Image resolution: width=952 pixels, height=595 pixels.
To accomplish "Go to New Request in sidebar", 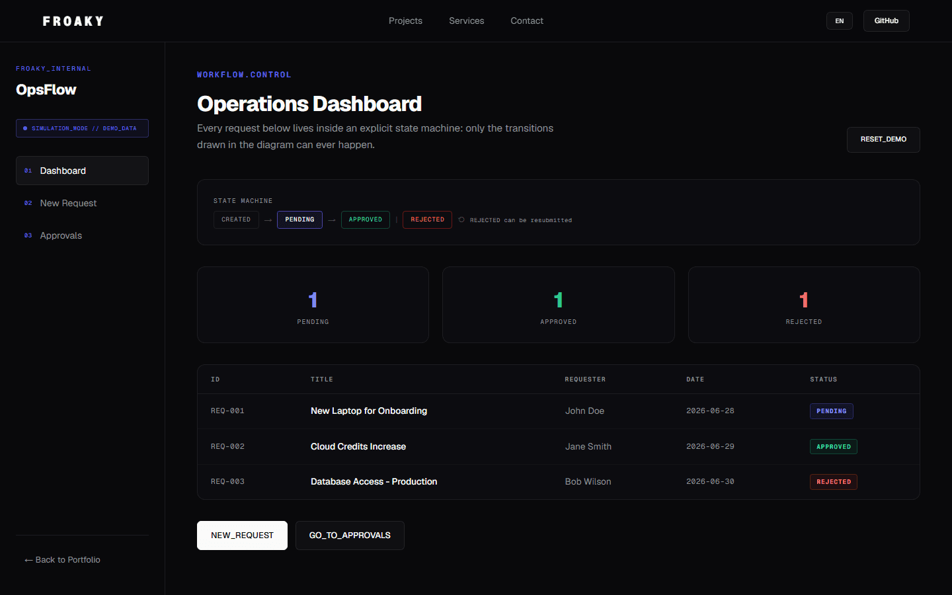I will (82, 203).
